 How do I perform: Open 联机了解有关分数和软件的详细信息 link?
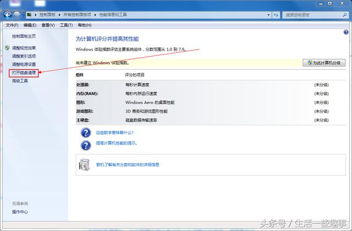click(x=128, y=165)
